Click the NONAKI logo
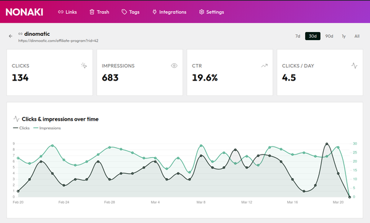 (24, 12)
